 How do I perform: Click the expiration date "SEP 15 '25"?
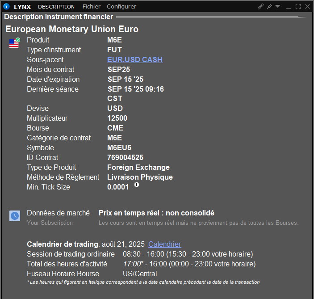(126, 80)
